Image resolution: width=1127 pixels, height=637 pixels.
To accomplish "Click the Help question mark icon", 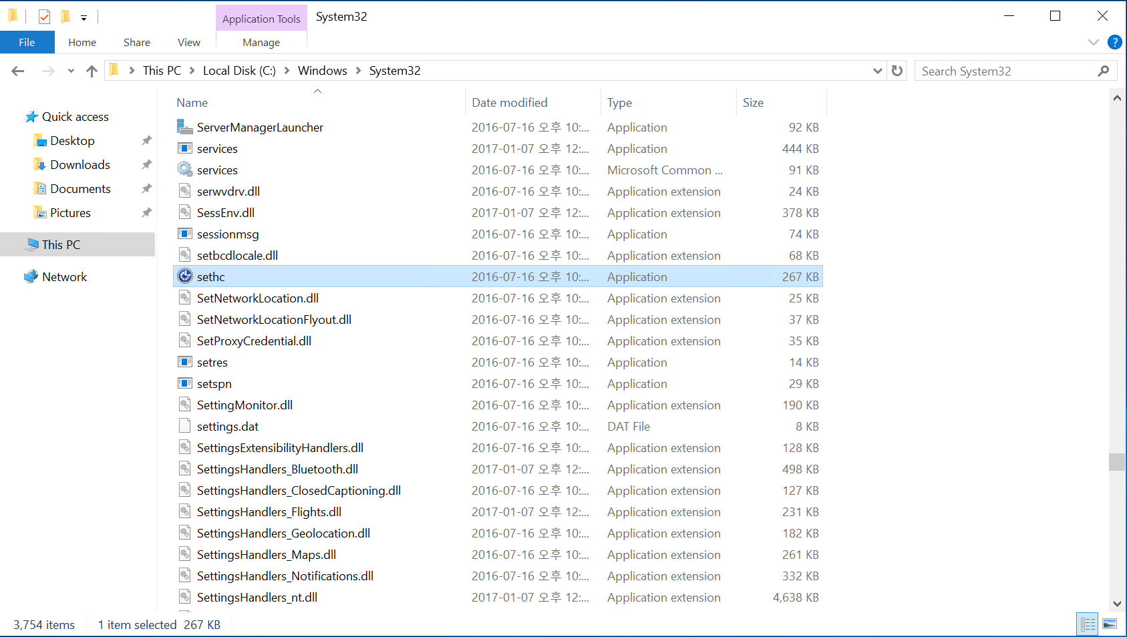I will (1114, 42).
